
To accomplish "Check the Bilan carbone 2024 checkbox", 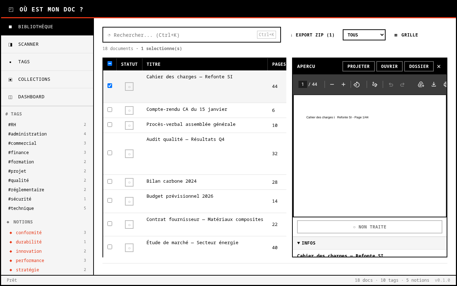I will pyautogui.click(x=110, y=182).
